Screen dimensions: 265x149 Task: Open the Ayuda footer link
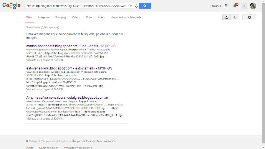tap(30, 148)
